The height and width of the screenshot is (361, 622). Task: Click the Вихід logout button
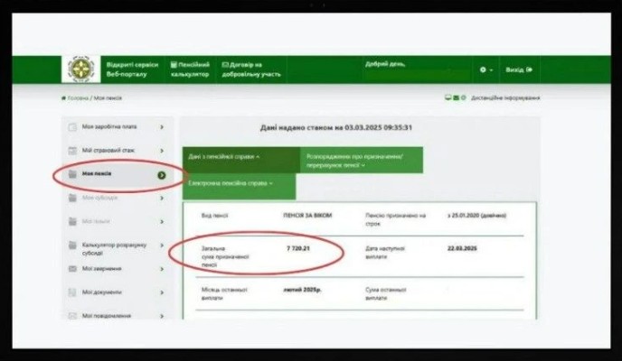point(519,69)
